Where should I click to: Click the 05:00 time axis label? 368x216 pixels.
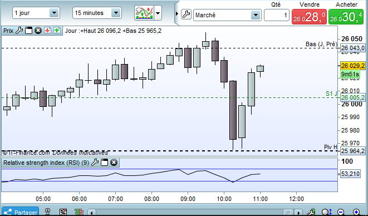(x=43, y=199)
